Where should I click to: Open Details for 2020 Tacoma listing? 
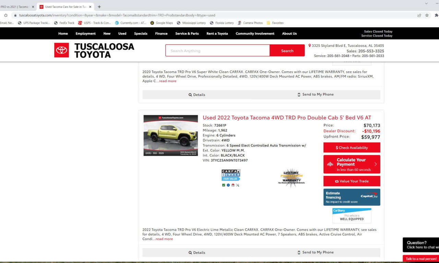197,95
